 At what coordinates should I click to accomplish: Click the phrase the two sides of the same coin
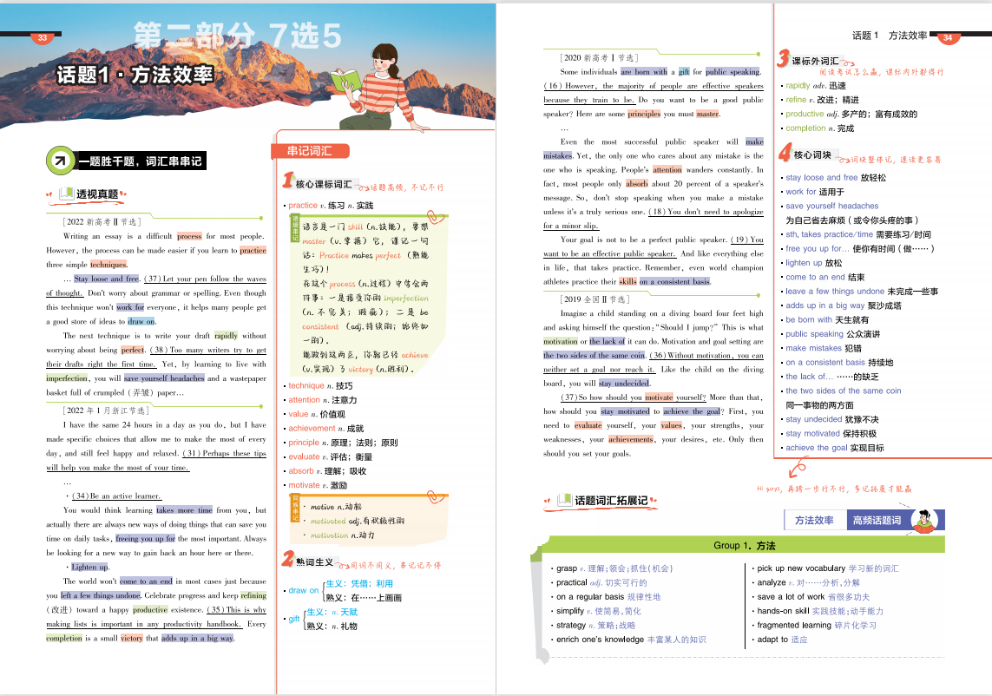click(844, 391)
